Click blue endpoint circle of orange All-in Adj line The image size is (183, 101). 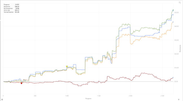[173, 22]
